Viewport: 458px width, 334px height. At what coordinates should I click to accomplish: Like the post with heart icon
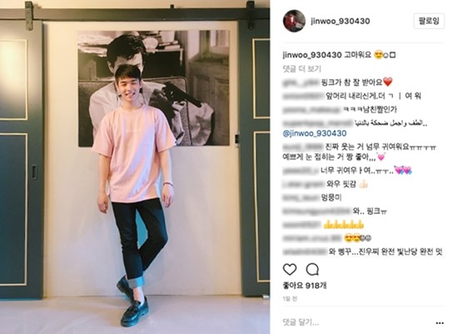tap(290, 269)
